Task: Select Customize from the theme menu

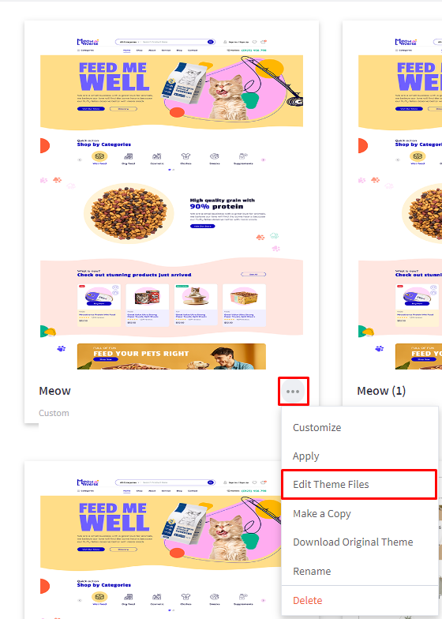Action: click(x=317, y=428)
